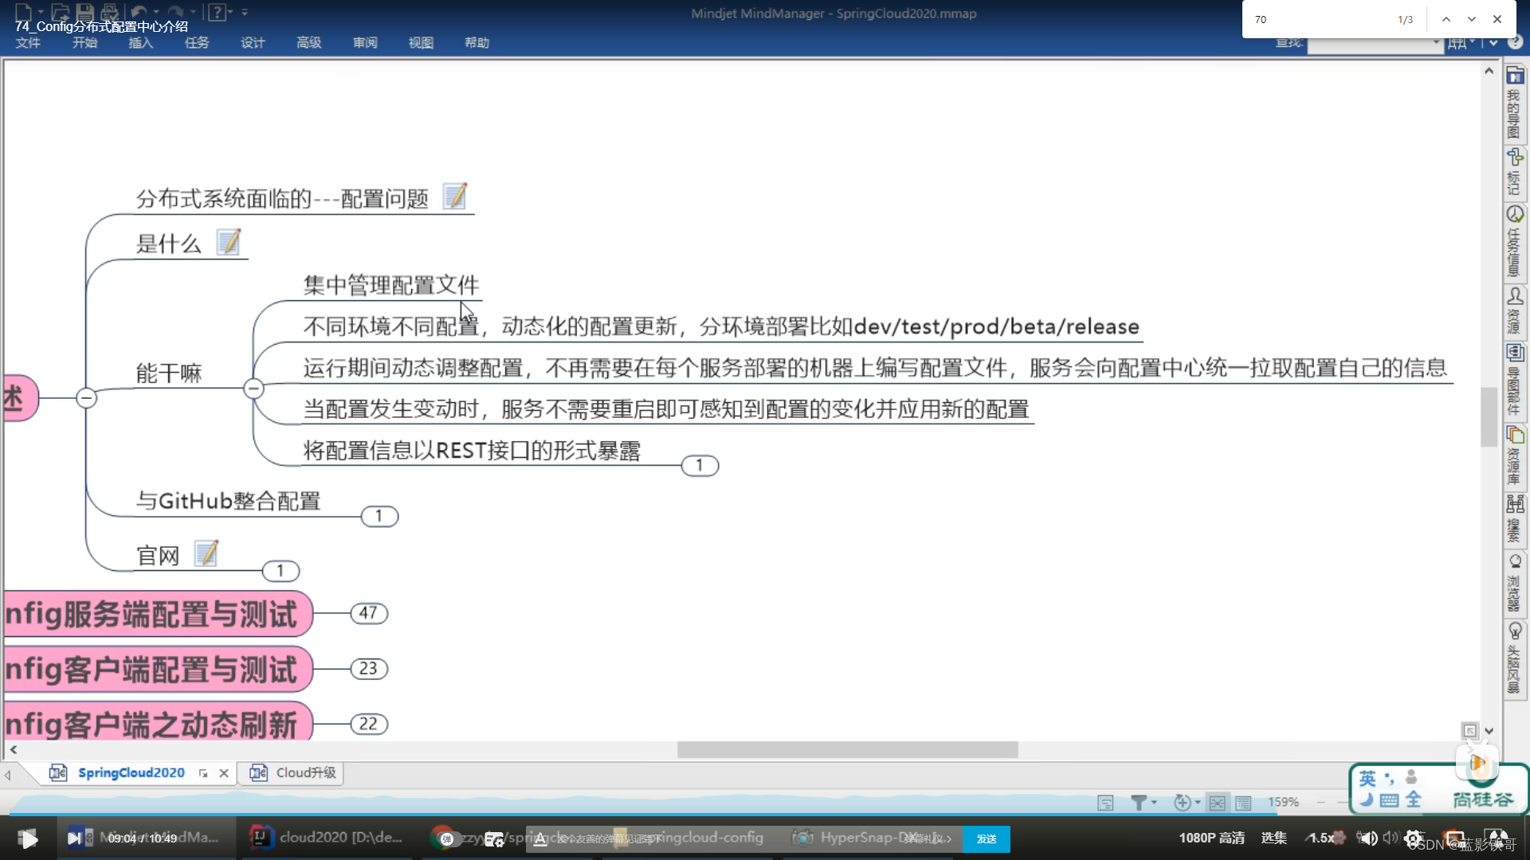The width and height of the screenshot is (1530, 860).
Task: Select the 帮助 menu item
Action: (477, 42)
